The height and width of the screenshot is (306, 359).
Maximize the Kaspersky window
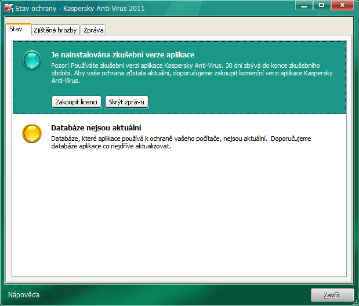click(x=321, y=5)
